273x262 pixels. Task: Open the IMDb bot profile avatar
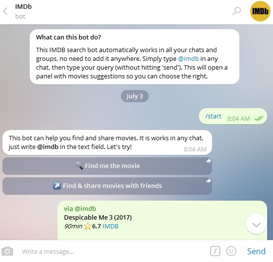coord(260,11)
